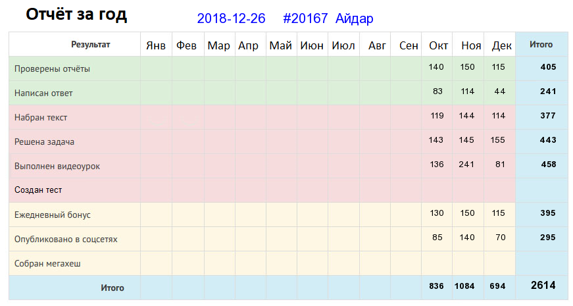Open the #20167 Айдар user link
The height and width of the screenshot is (306, 573).
click(328, 18)
